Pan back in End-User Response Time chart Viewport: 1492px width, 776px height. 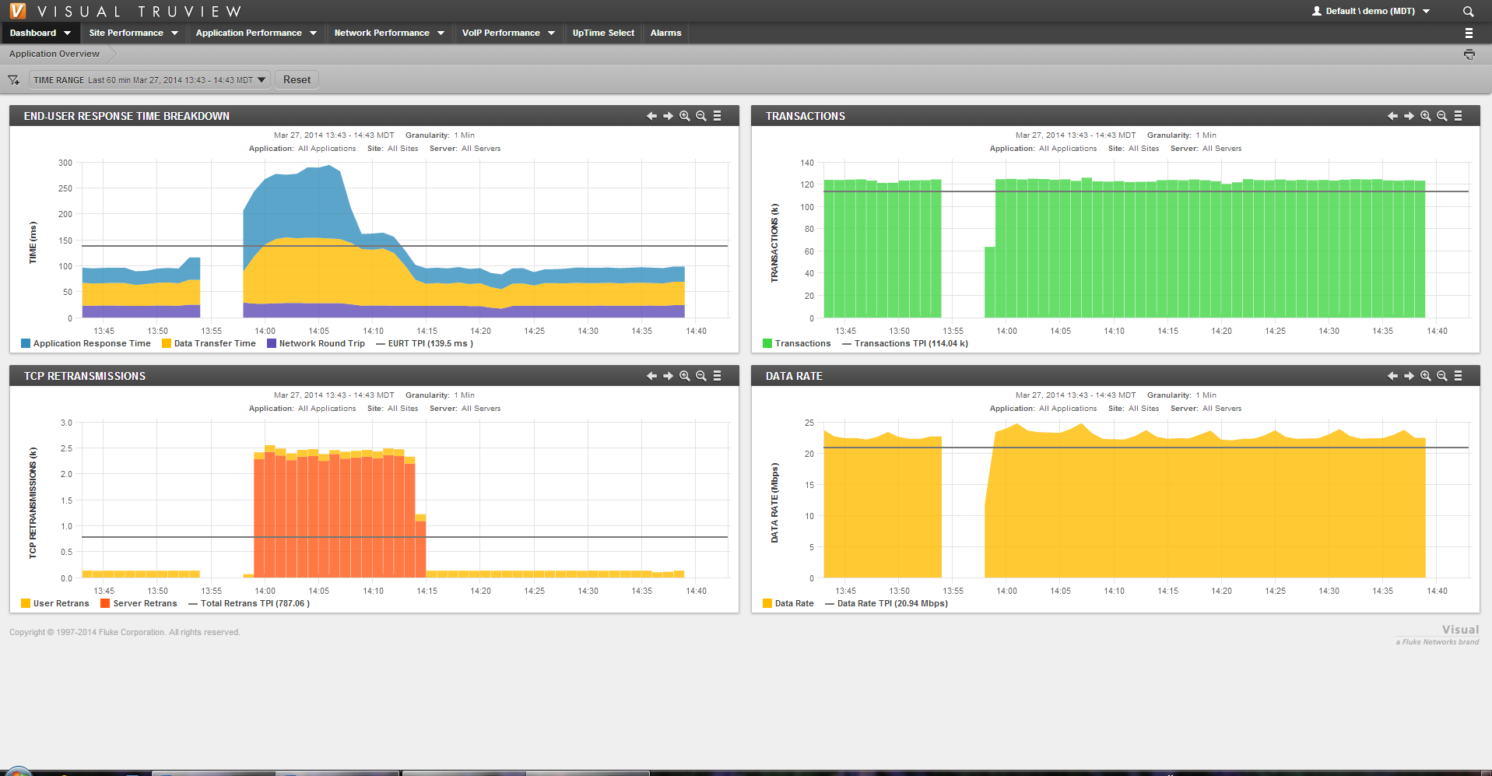[651, 116]
